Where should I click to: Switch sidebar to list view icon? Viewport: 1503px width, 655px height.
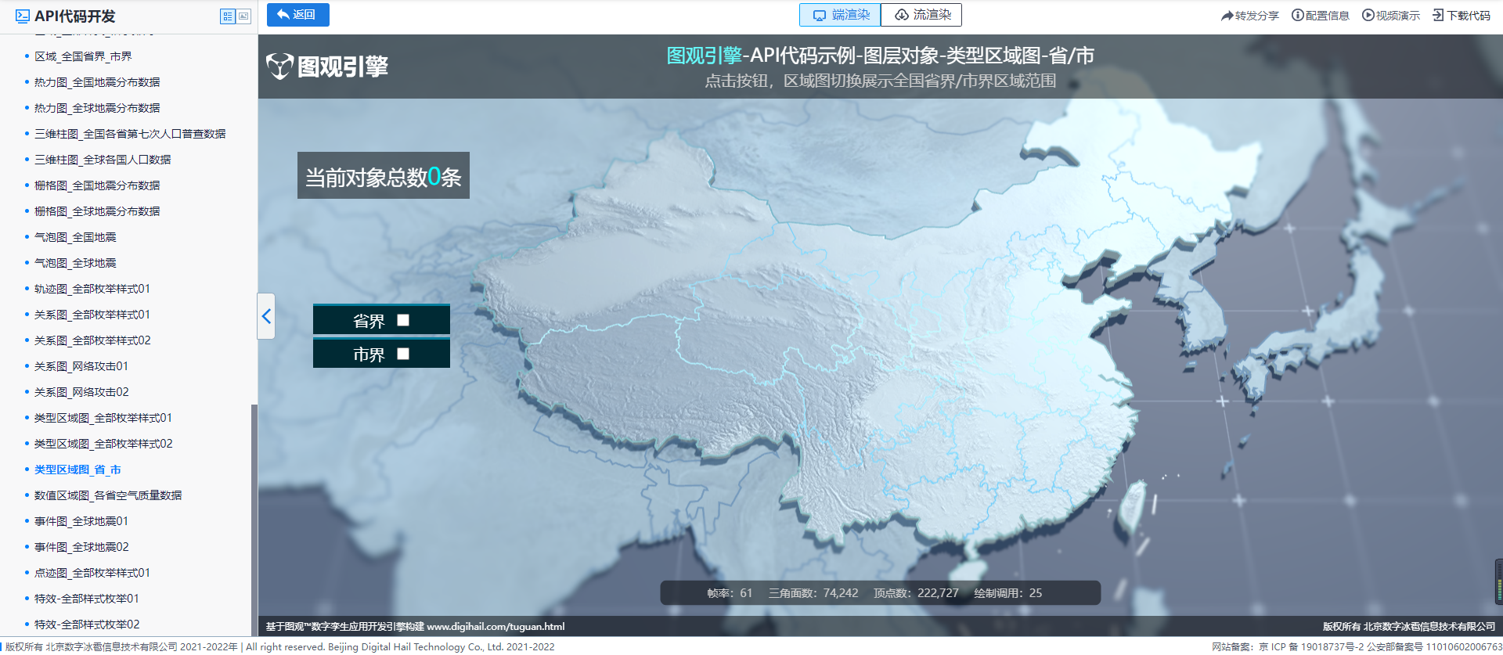(228, 16)
